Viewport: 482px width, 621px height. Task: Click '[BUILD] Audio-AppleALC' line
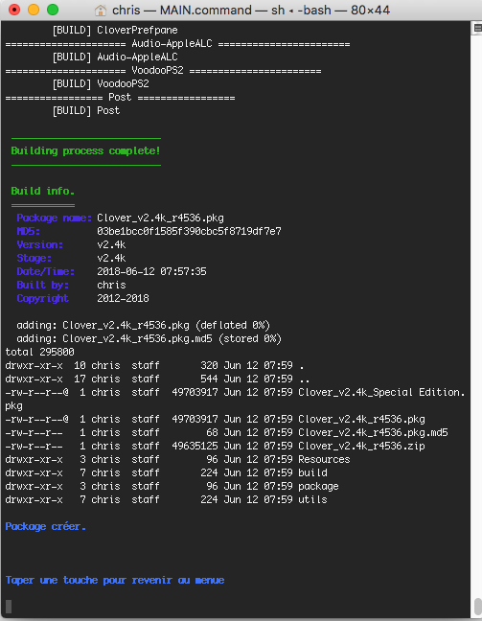(115, 57)
